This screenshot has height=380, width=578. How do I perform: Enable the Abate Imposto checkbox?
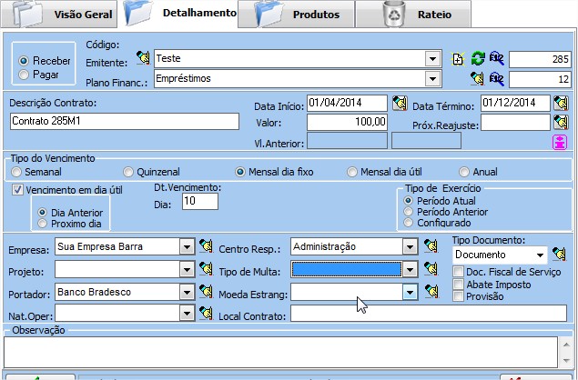pos(459,285)
